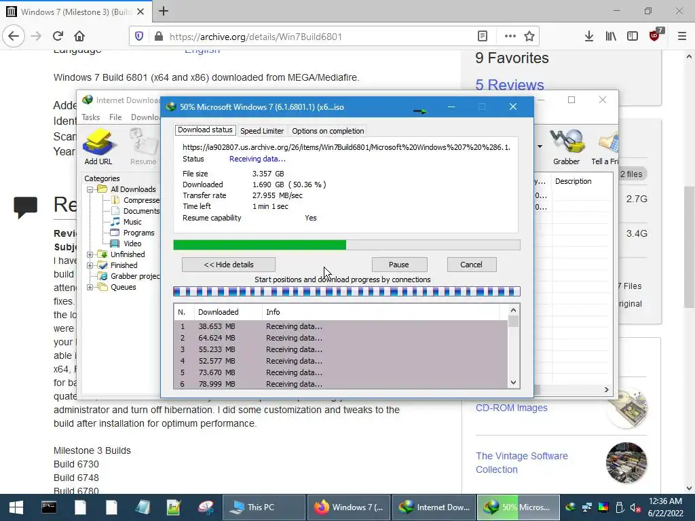Click IDM list horizontal scrollbar right arrow
This screenshot has height=521, width=695.
pyautogui.click(x=606, y=390)
